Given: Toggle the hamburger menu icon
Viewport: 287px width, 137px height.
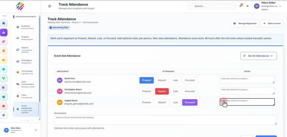Looking at the screenshot, I should click(x=49, y=6).
